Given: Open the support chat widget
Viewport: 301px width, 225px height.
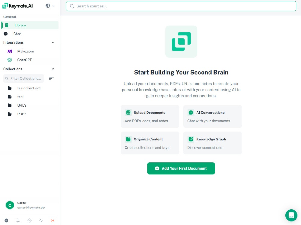Looking at the screenshot, I should [291, 215].
